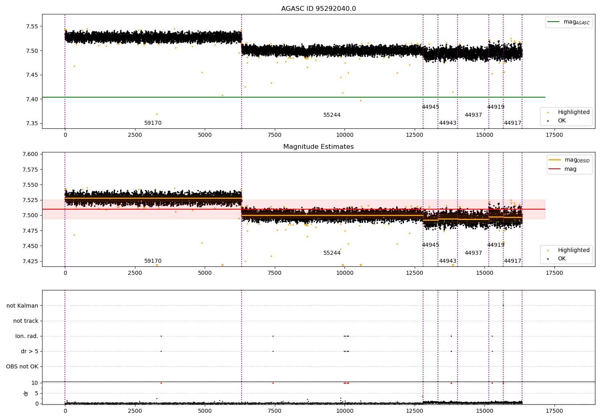The height and width of the screenshot is (420, 601).
Task: Click the 'not track' axis label
Action: coord(26,321)
